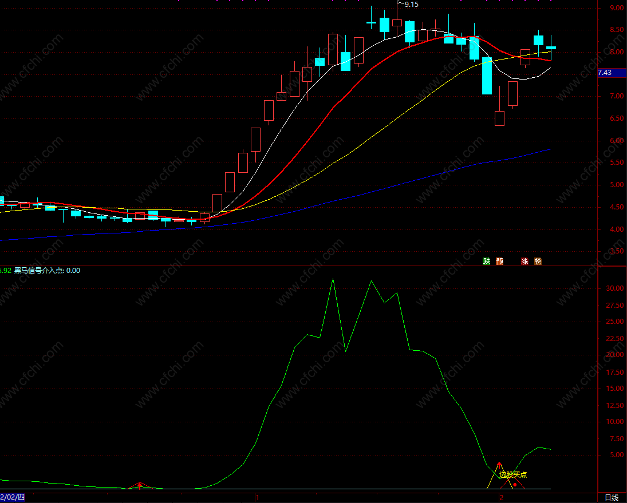Click the 3.50 value on the price axis

pos(617,251)
